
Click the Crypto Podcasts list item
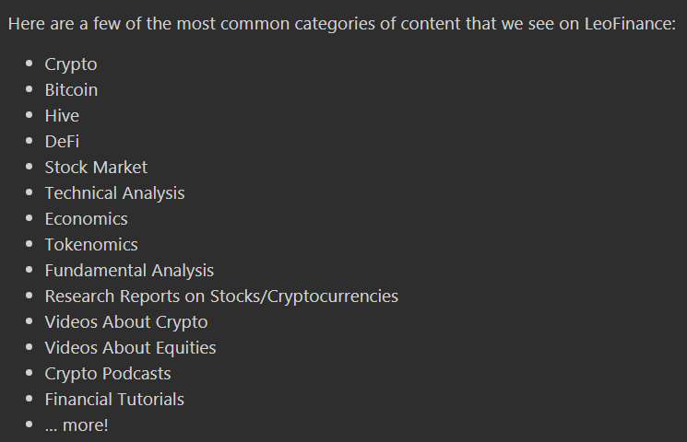(108, 374)
